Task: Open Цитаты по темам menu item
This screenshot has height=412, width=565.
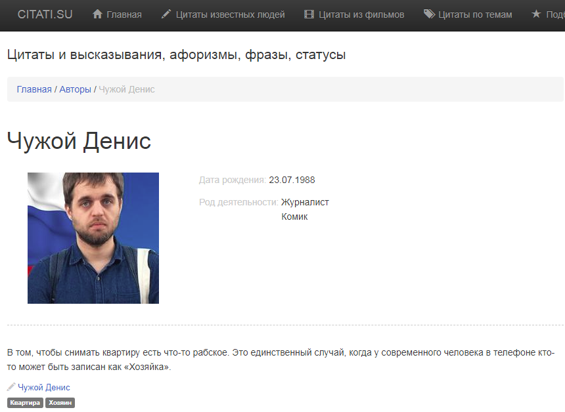Action: 475,14
